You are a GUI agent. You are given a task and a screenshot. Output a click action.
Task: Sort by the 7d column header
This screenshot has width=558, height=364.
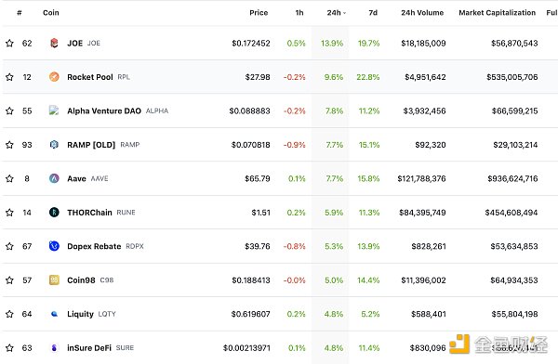click(373, 13)
